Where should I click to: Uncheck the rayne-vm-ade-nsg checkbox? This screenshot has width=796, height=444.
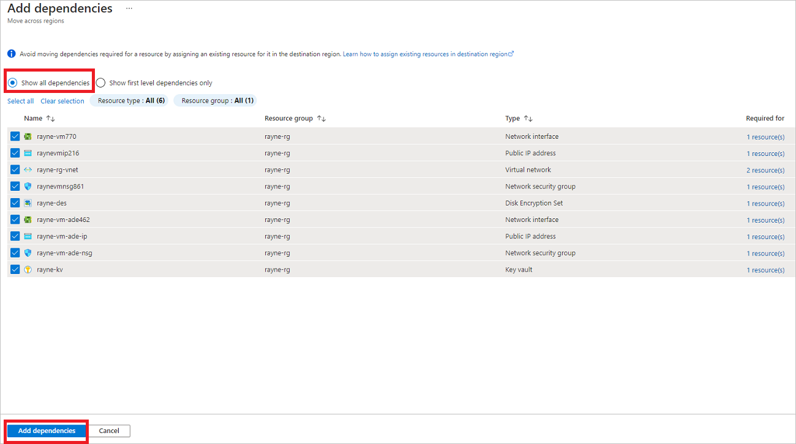click(15, 253)
